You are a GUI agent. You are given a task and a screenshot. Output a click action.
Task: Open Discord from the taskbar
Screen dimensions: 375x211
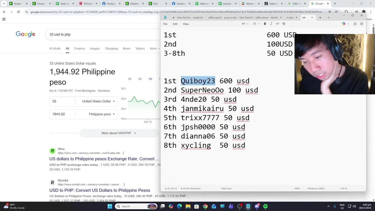[257, 206]
